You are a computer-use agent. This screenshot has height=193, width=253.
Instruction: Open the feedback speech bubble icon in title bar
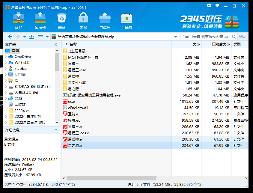pos(209,6)
